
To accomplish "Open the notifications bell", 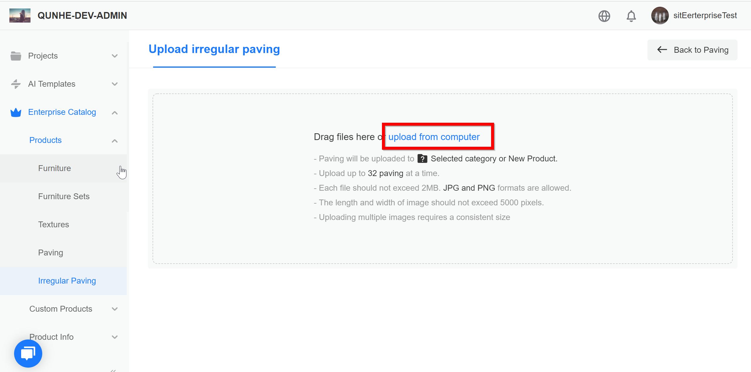I will point(631,16).
